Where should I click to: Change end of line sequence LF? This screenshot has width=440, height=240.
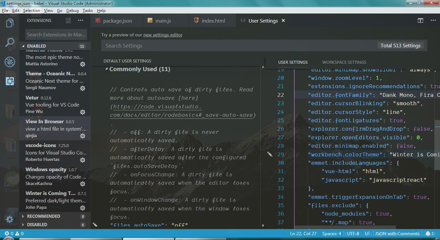click(368, 234)
